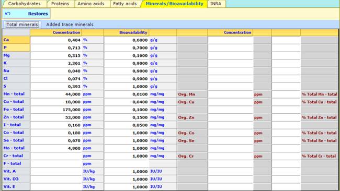The width and height of the screenshot is (340, 191).
Task: Edit Na concentration value 0,040
Action: [56, 71]
